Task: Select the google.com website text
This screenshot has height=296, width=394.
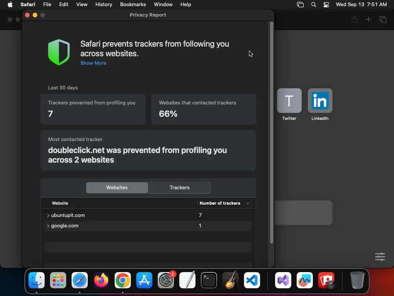Action: click(65, 226)
